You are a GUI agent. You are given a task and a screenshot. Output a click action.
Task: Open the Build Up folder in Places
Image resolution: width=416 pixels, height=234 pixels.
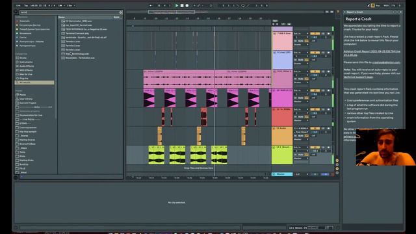[23, 164]
